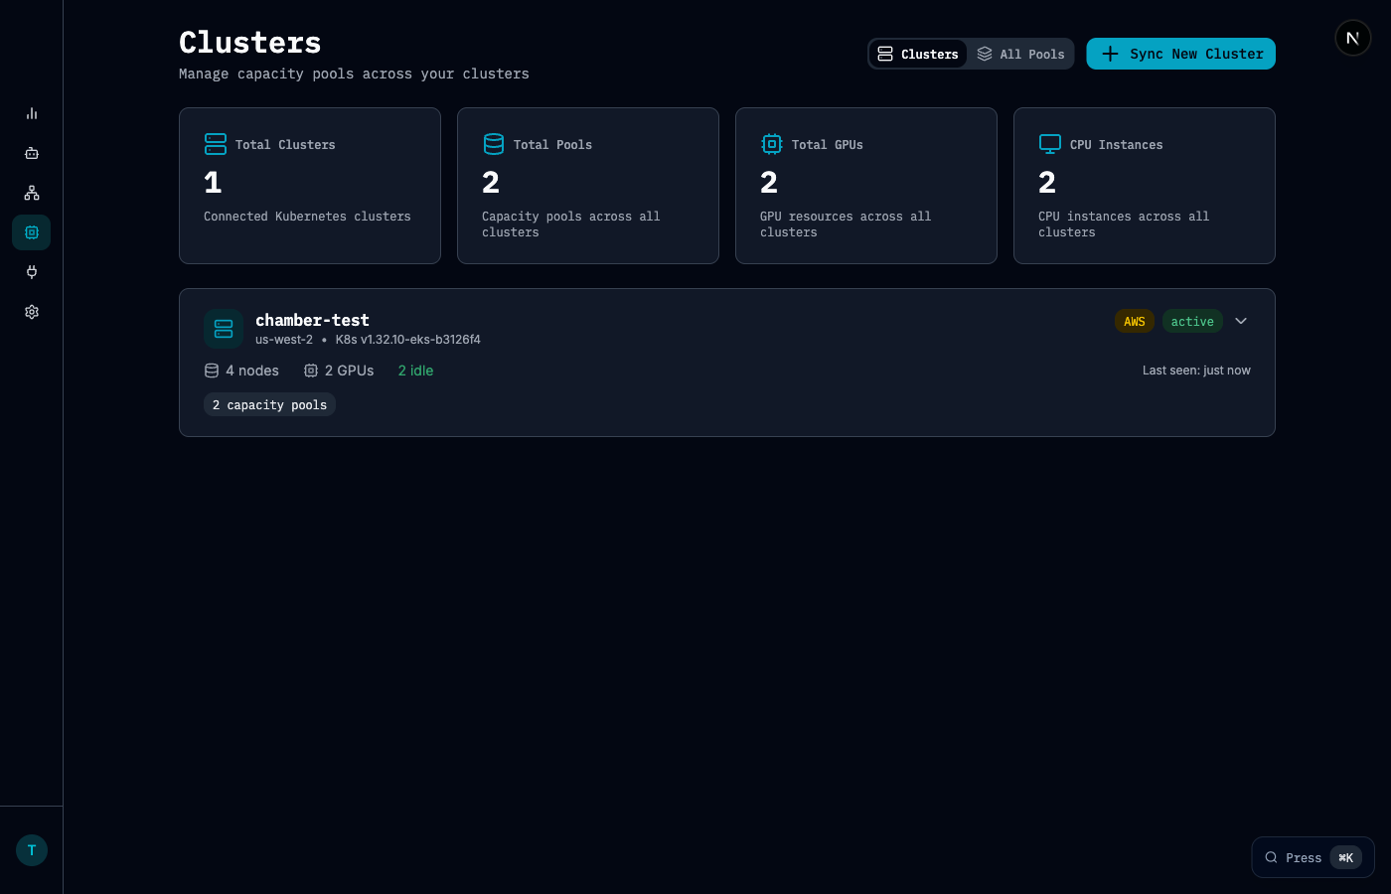The width and height of the screenshot is (1391, 894).
Task: Click the K8s v1.32.10-eks-b3126f4 version text
Action: click(407, 340)
